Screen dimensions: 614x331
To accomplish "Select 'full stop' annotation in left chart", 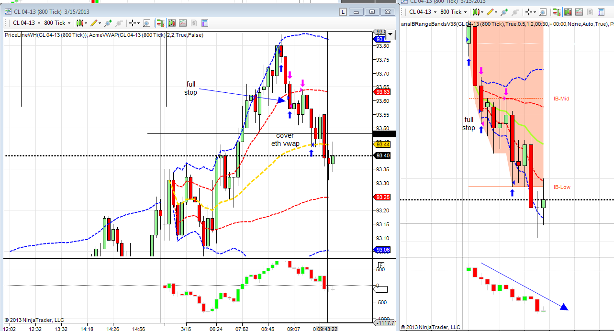I will [190, 88].
